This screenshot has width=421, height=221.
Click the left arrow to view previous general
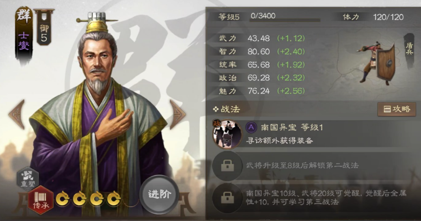pos(16,114)
